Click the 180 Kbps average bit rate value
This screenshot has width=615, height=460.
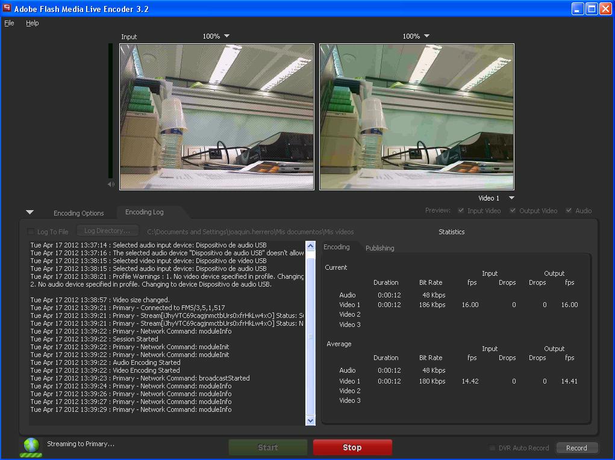(432, 381)
